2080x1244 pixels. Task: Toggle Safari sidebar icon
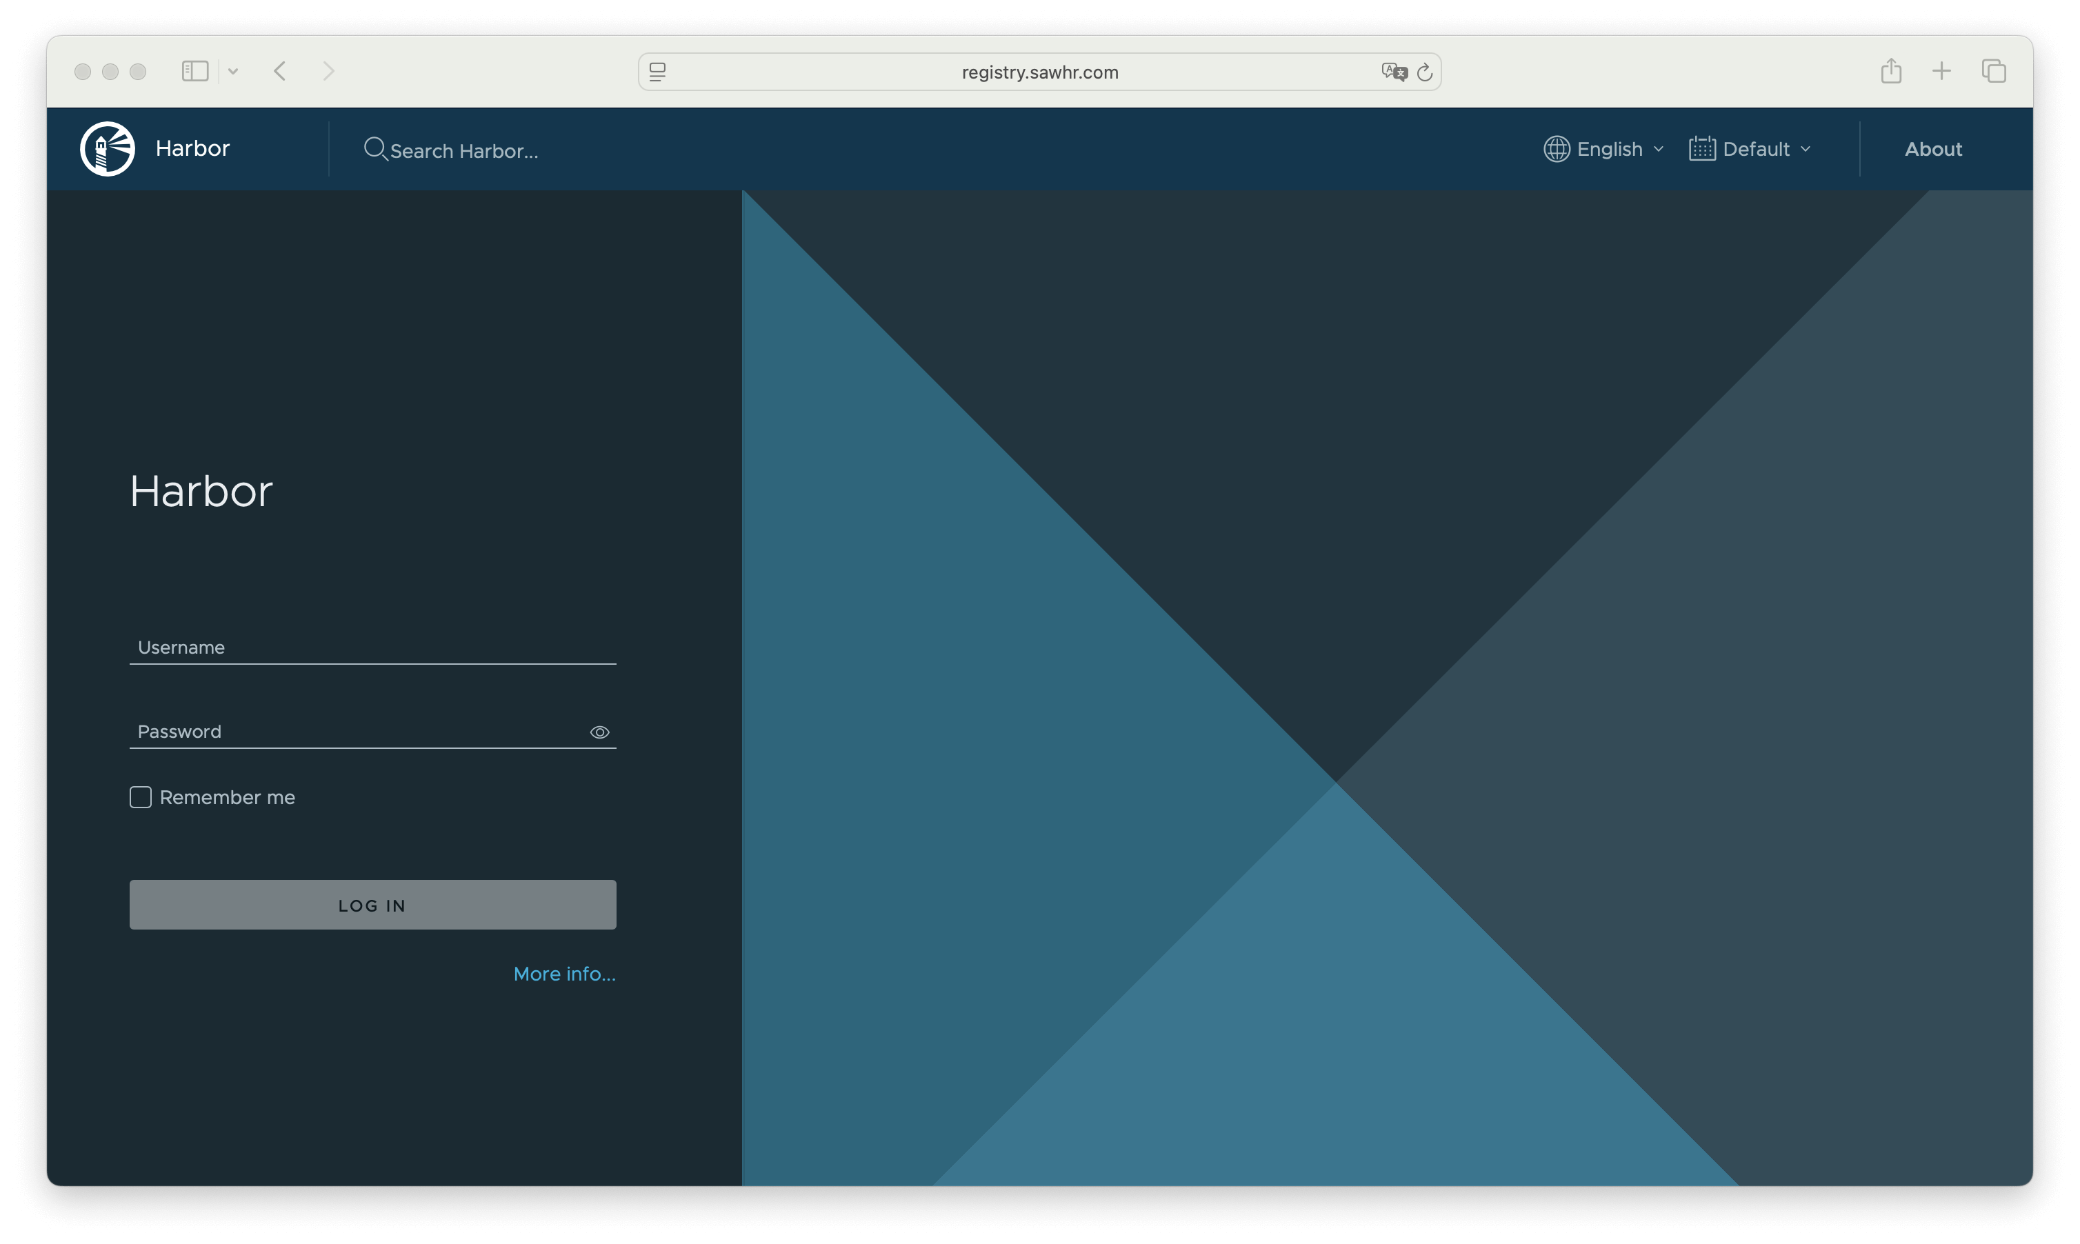click(x=194, y=71)
